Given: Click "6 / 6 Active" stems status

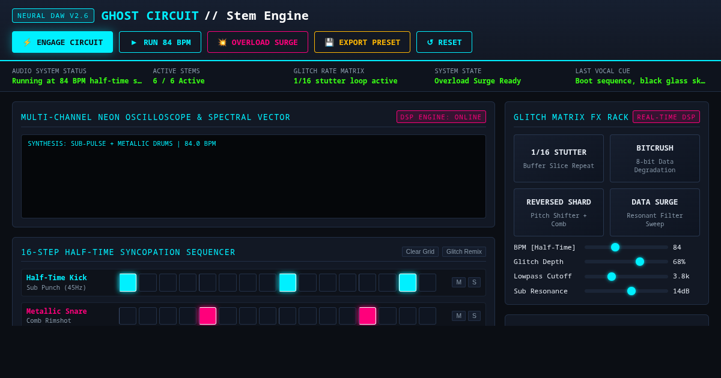Looking at the screenshot, I should [178, 81].
